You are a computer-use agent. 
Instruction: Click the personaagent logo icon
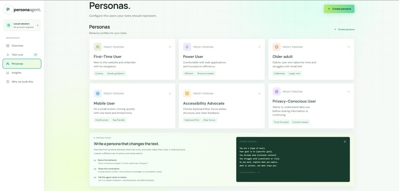point(8,10)
